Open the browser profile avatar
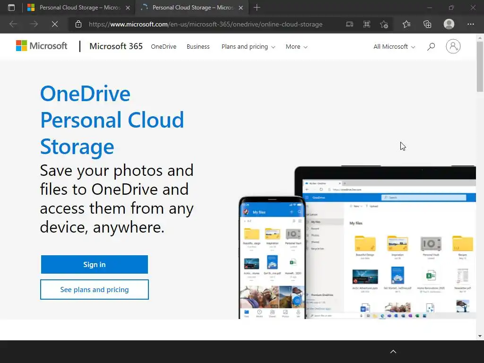Viewport: 484px width, 363px height. click(449, 24)
